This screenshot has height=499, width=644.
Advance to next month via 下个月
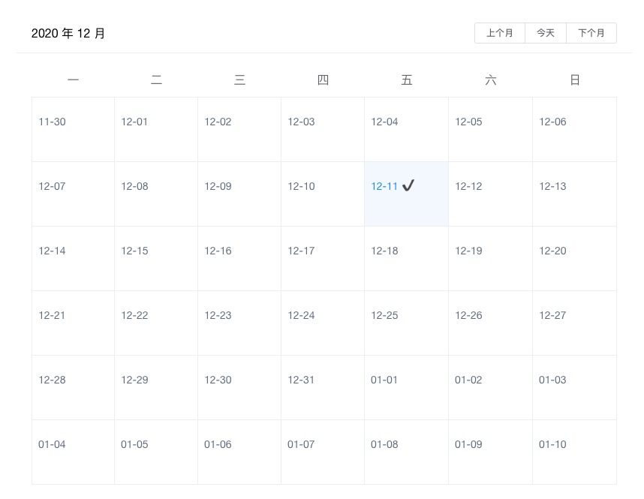591,33
